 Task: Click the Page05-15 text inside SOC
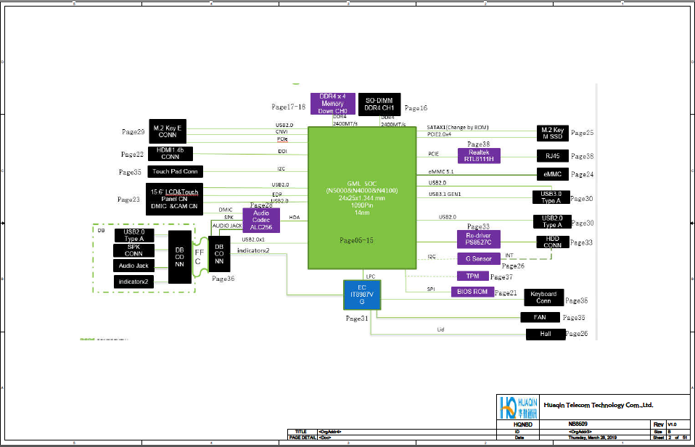pos(357,240)
